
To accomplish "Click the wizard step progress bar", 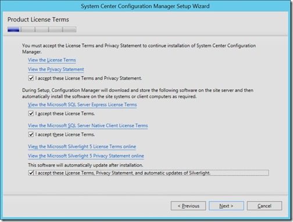I will click(x=42, y=30).
